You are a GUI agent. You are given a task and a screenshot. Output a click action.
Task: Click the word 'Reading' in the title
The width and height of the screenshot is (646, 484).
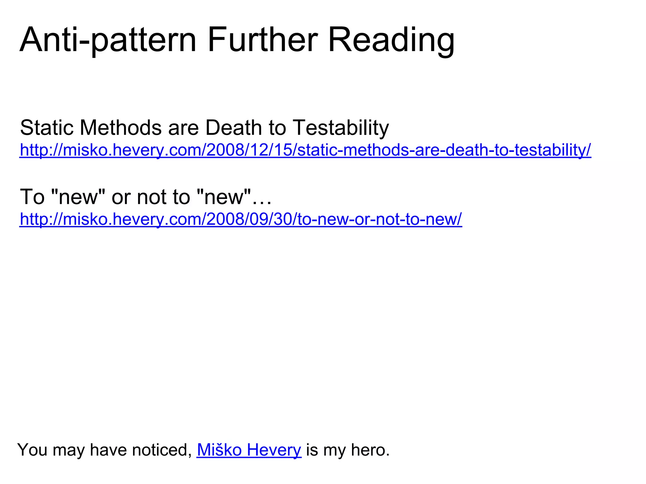click(391, 40)
